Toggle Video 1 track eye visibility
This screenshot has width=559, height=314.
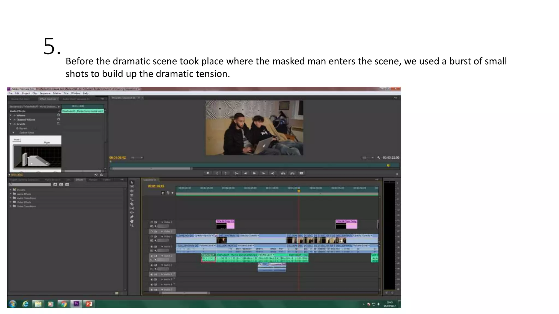coord(152,237)
